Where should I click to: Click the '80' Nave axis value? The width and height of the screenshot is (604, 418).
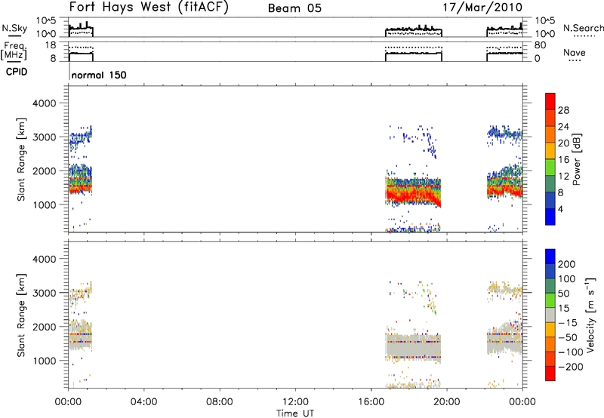click(540, 45)
